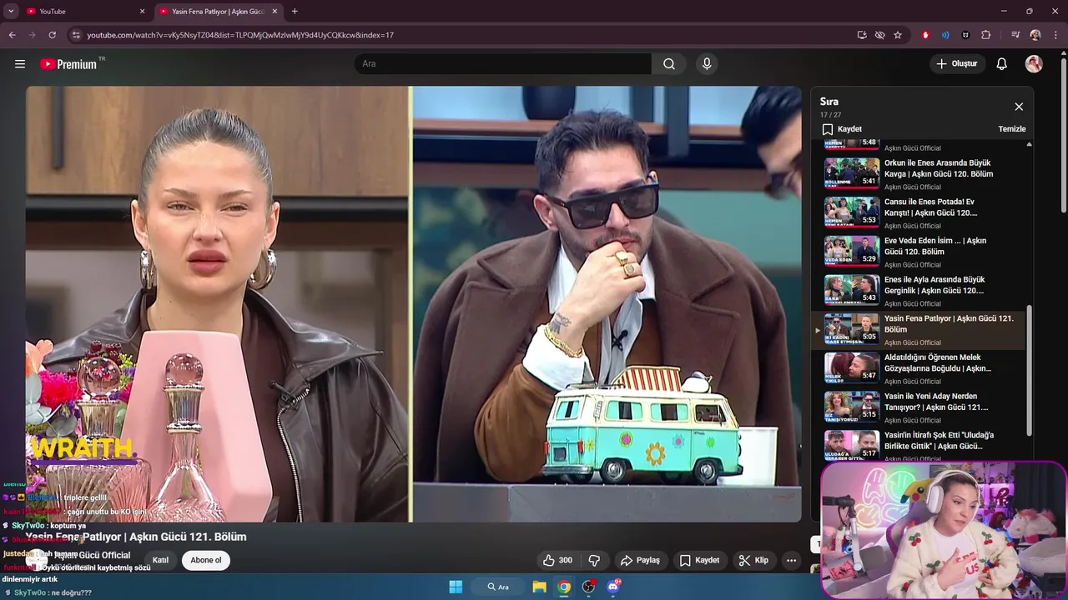Start voice search with the microphone

[707, 64]
